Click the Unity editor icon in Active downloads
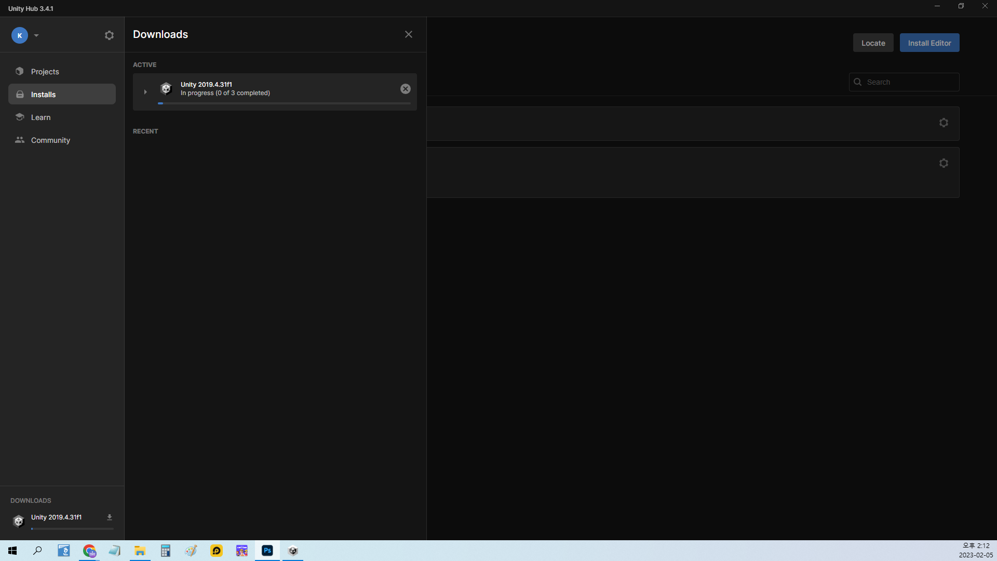Viewport: 997px width, 561px height. (166, 89)
